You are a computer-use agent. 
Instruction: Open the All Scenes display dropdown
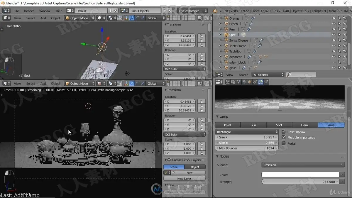point(268,75)
